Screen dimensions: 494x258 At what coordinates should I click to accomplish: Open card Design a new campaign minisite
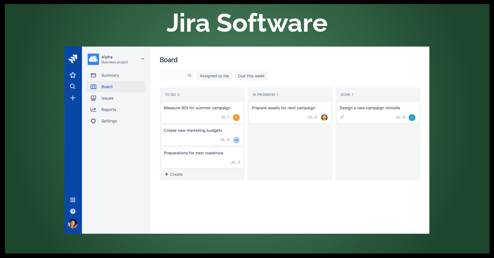(378, 112)
